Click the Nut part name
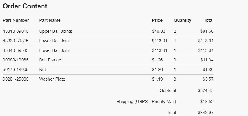This screenshot has height=116, width=248. [42, 69]
